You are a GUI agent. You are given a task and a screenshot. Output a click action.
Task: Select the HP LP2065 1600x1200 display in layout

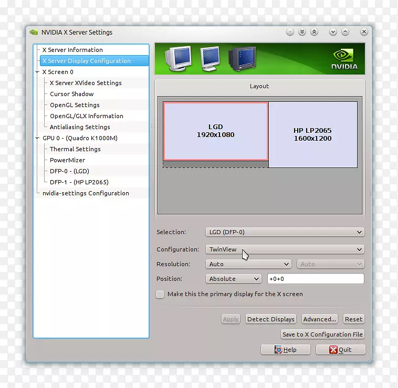313,134
